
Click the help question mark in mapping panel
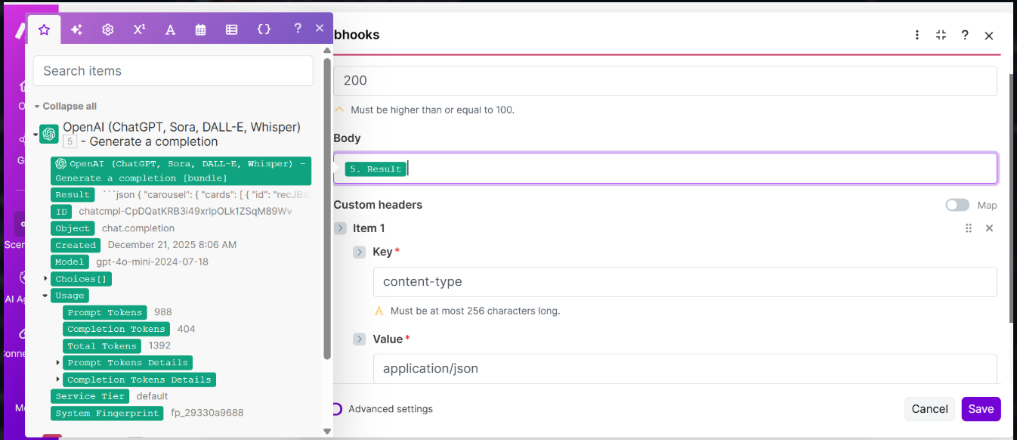(298, 28)
